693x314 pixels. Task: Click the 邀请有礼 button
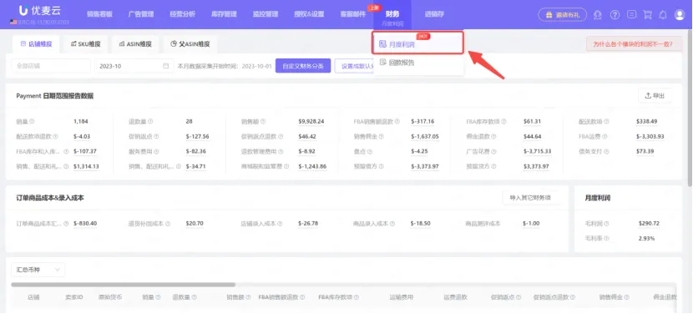562,14
